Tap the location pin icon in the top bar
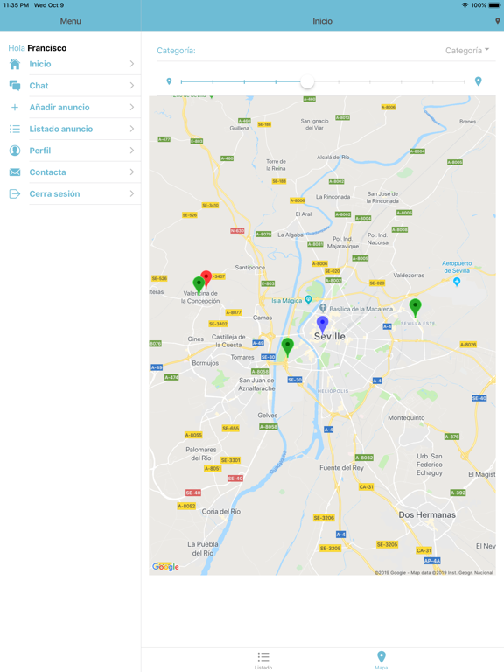Image resolution: width=504 pixels, height=672 pixels. 497,21
